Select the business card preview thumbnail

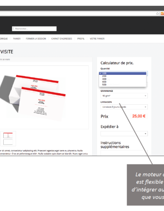tap(8, 139)
